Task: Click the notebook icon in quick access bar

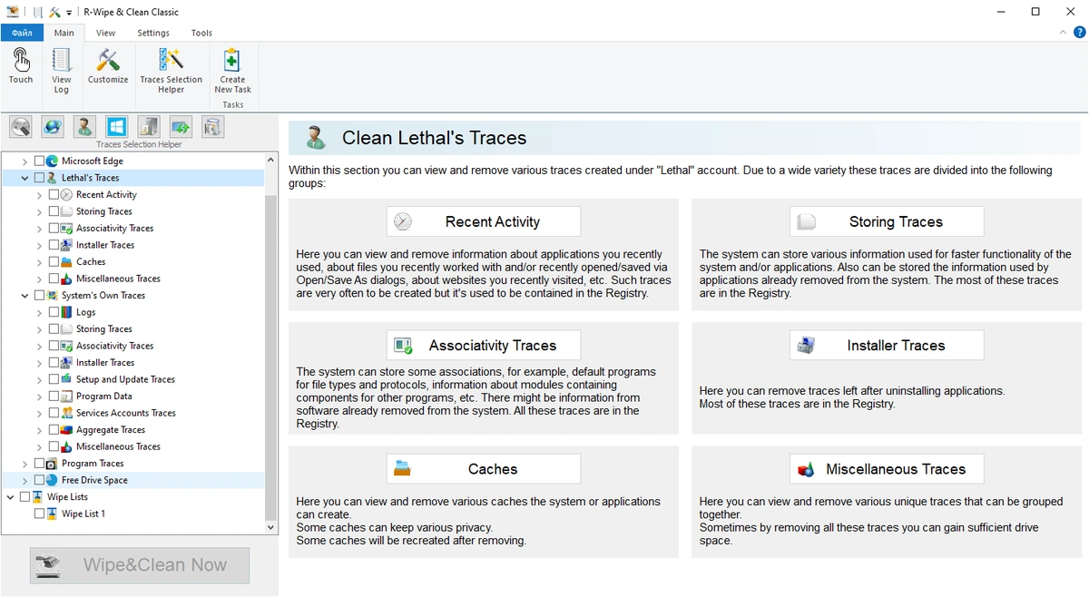Action: coord(38,13)
